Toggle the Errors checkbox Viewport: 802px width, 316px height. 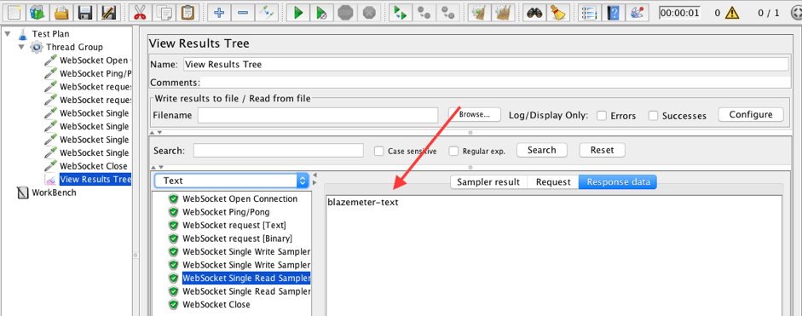point(602,116)
